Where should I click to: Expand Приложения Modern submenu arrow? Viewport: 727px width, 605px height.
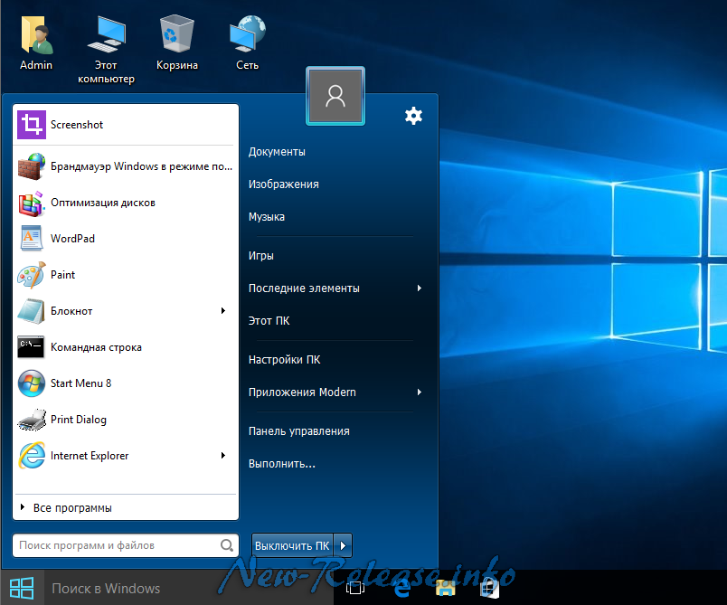420,392
